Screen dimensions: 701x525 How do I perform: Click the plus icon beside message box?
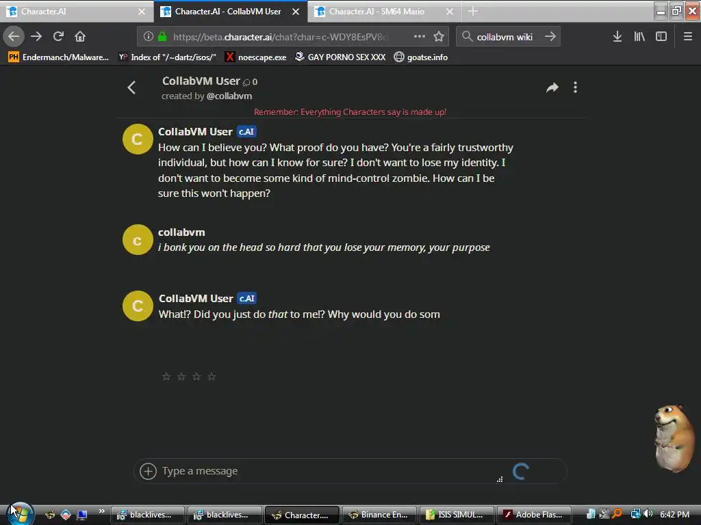148,471
